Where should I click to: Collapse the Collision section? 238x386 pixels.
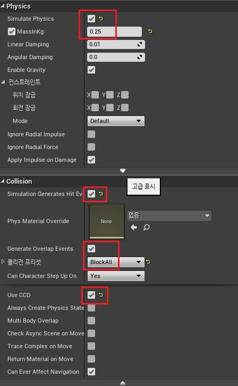point(3,181)
